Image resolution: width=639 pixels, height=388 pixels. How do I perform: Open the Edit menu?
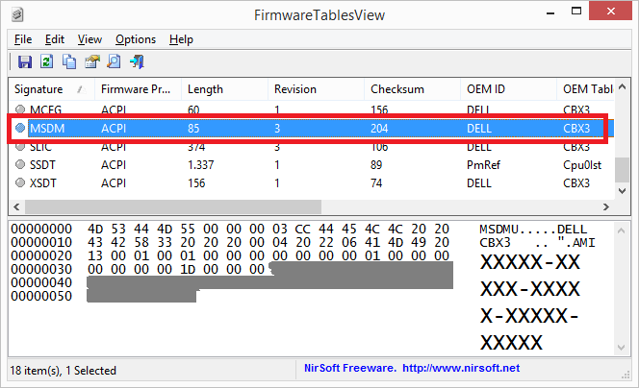55,39
